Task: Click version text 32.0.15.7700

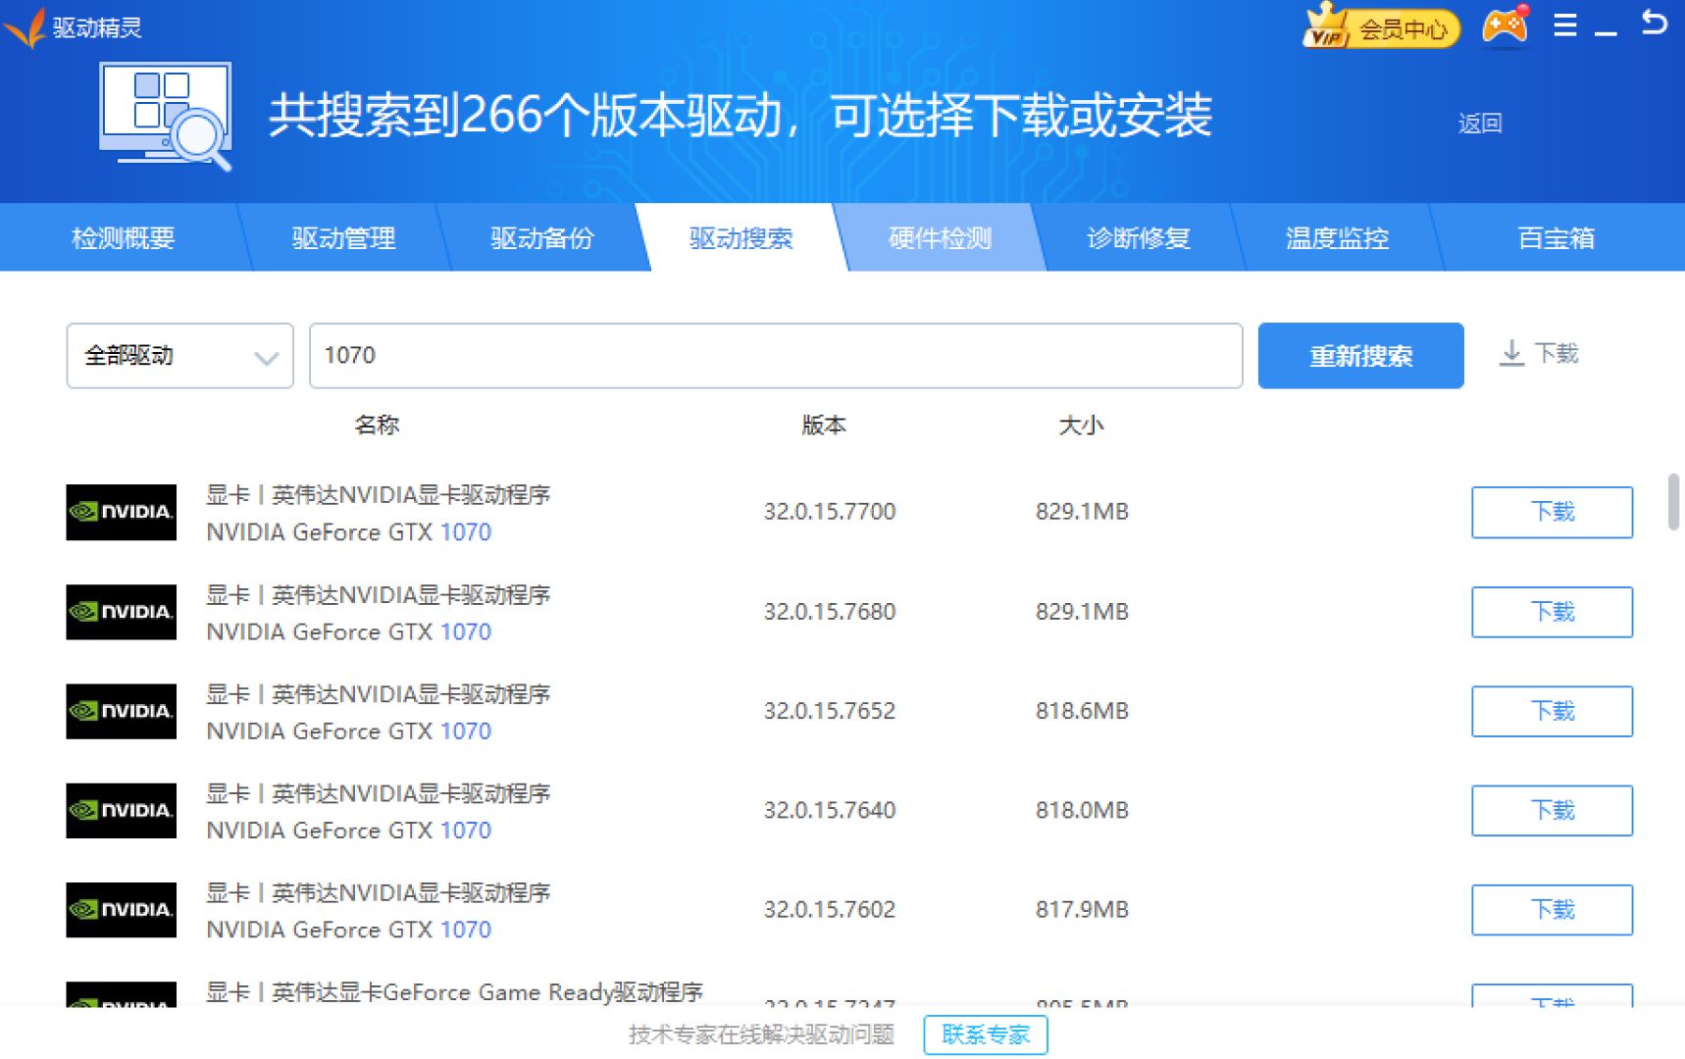Action: point(830,512)
